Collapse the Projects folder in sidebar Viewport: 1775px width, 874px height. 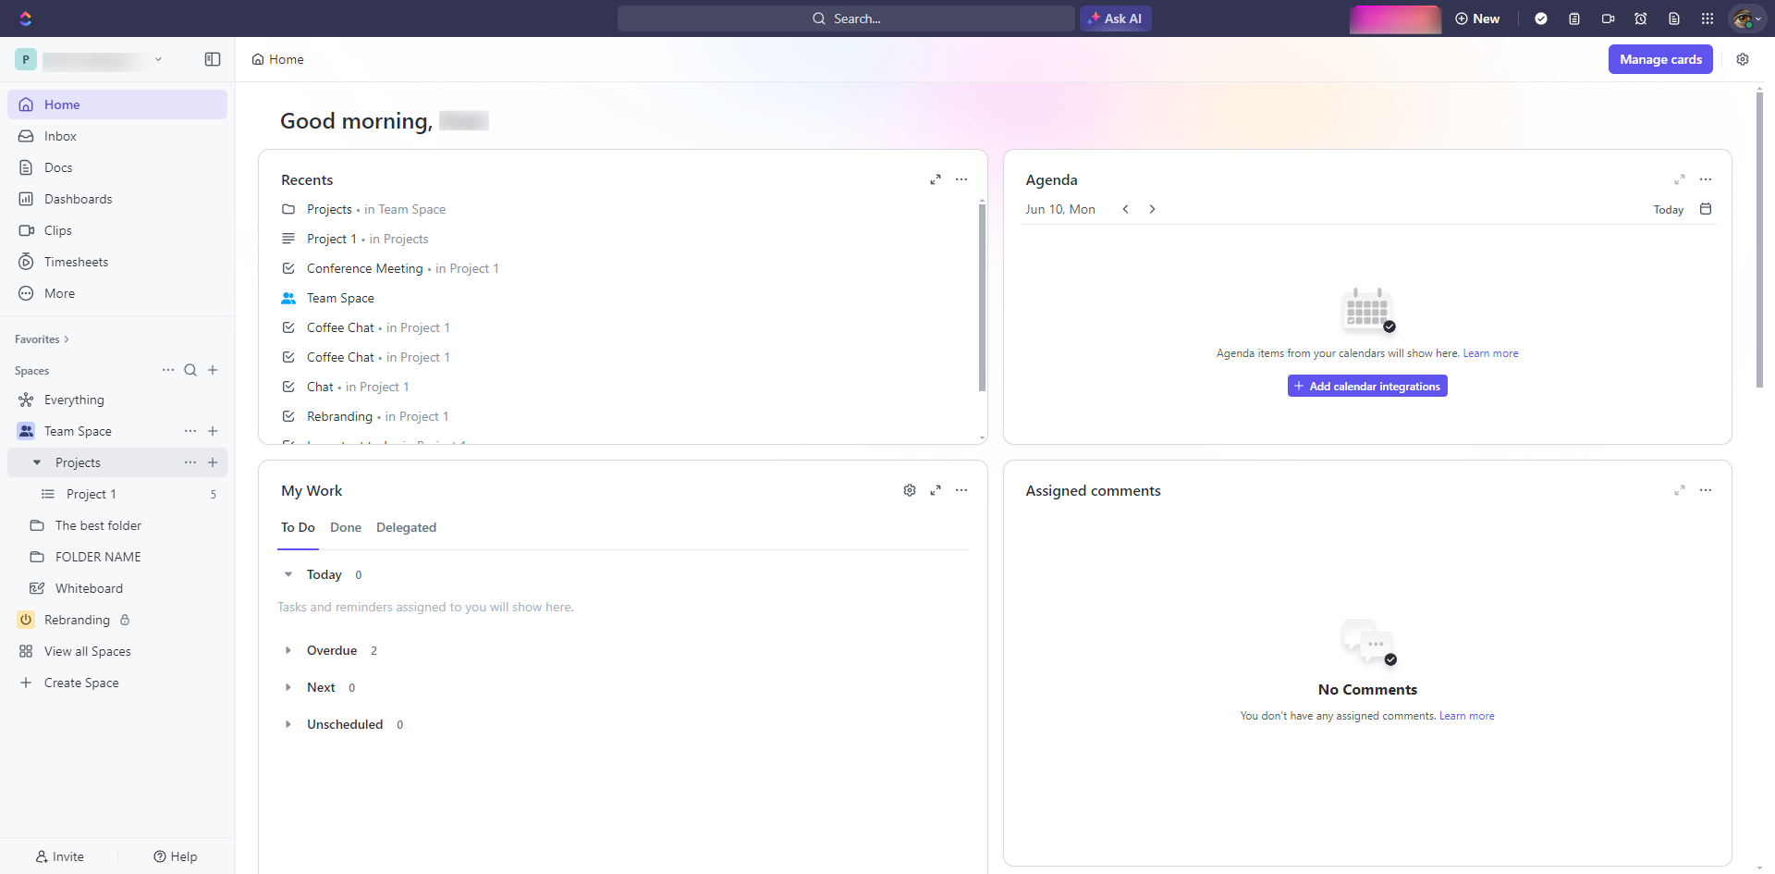37,462
